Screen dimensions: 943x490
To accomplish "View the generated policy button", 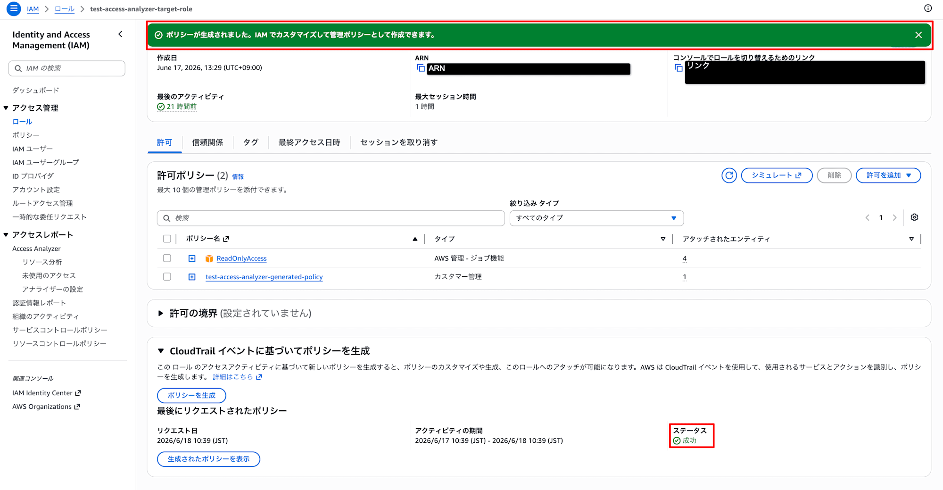I will pyautogui.click(x=208, y=459).
